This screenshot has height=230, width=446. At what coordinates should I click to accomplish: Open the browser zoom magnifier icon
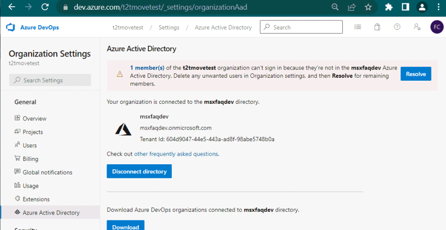335,7
